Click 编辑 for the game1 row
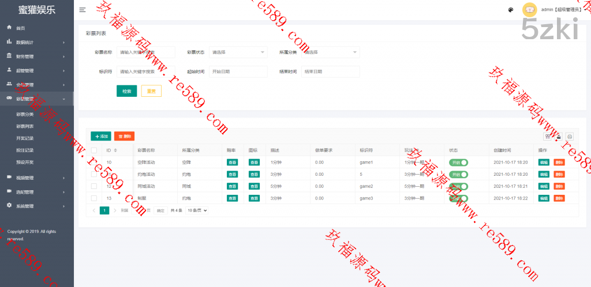The height and width of the screenshot is (287, 591). pyautogui.click(x=544, y=163)
